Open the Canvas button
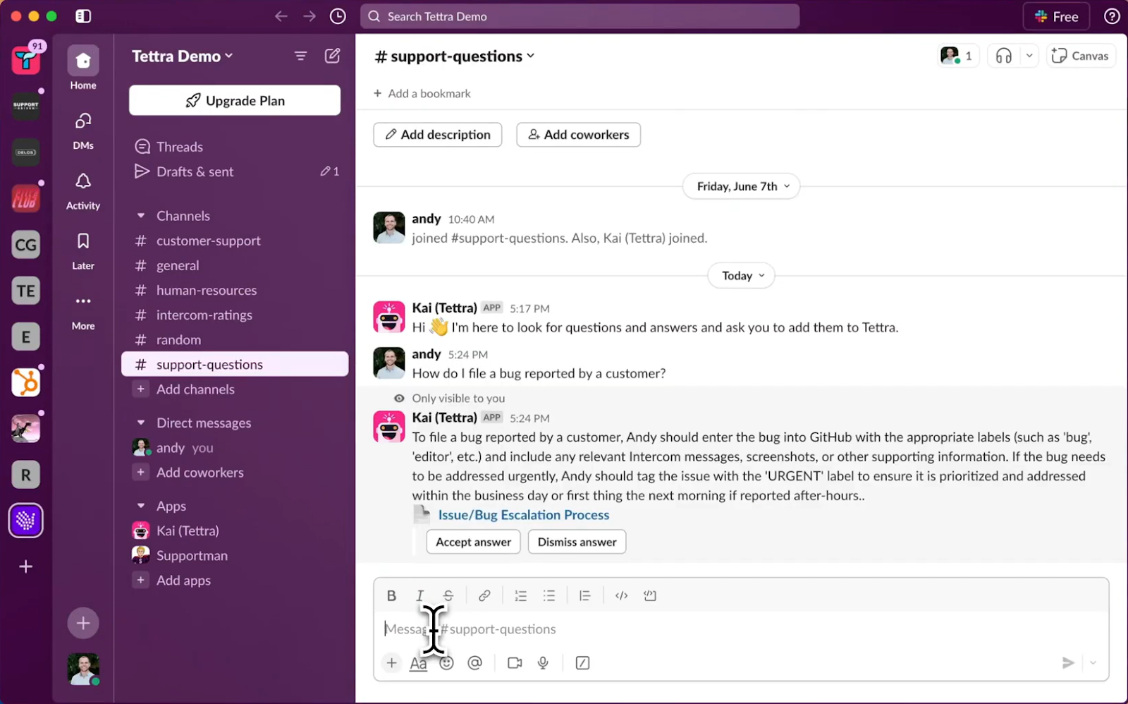The height and width of the screenshot is (704, 1128). tap(1081, 56)
